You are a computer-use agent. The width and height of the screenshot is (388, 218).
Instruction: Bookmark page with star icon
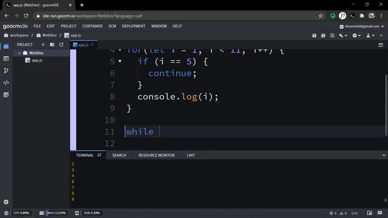tap(321, 16)
